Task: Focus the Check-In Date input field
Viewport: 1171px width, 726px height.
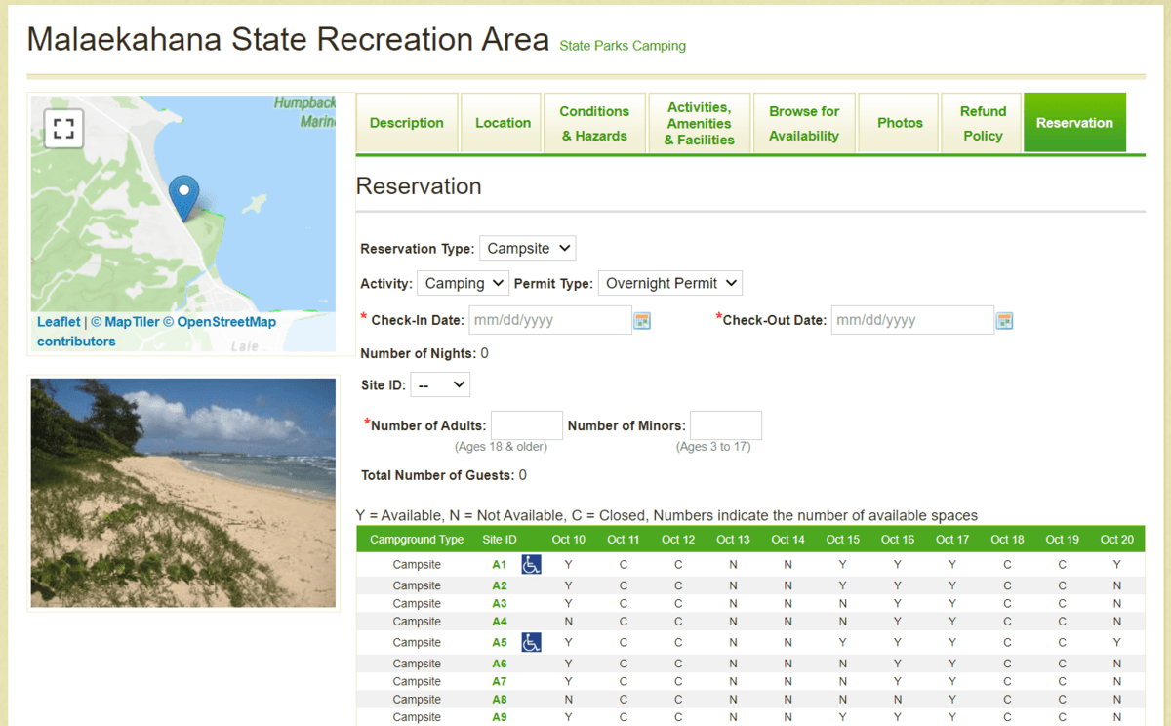Action: [550, 320]
